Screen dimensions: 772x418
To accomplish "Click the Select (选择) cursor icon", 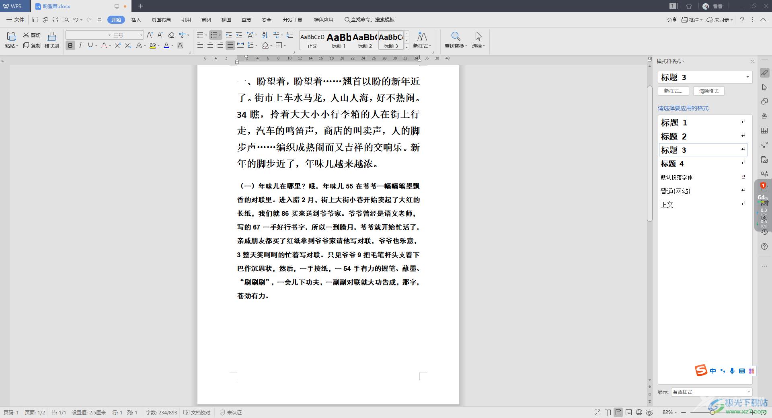I will [478, 37].
